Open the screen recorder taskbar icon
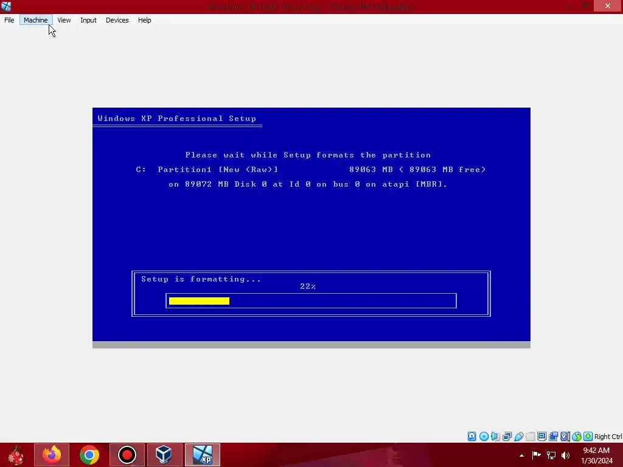The width and height of the screenshot is (623, 467). coord(127,455)
